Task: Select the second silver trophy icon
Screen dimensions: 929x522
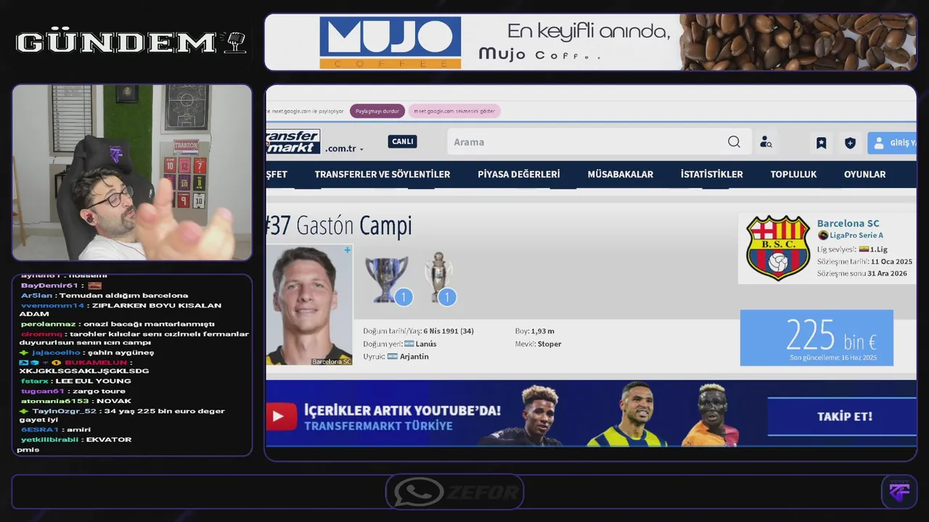Action: pos(438,277)
